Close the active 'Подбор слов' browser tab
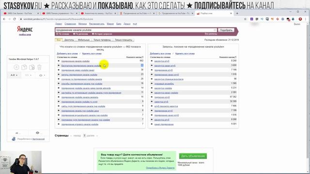This screenshot has height=174, width=310. (231, 14)
